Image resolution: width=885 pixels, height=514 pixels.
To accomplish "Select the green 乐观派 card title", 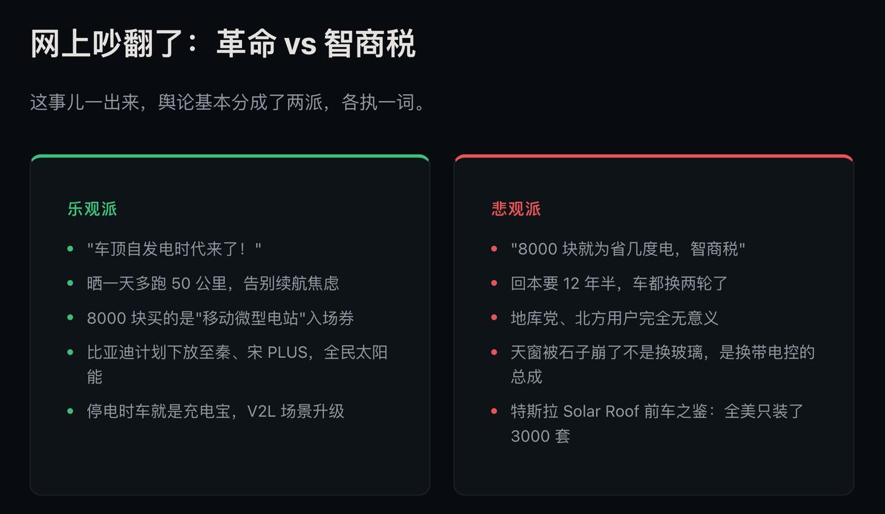I will tap(92, 209).
